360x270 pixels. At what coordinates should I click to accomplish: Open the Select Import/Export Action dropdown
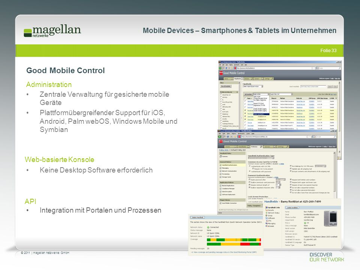[x=253, y=86]
